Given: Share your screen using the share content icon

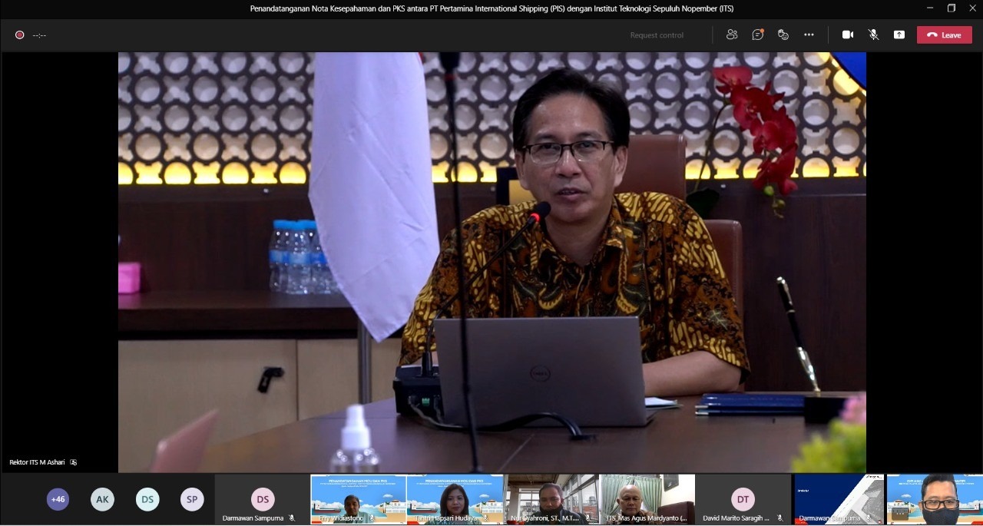Looking at the screenshot, I should pyautogui.click(x=899, y=35).
